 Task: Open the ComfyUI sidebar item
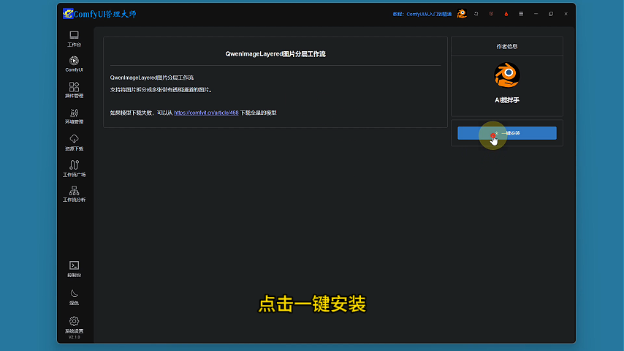point(74,64)
